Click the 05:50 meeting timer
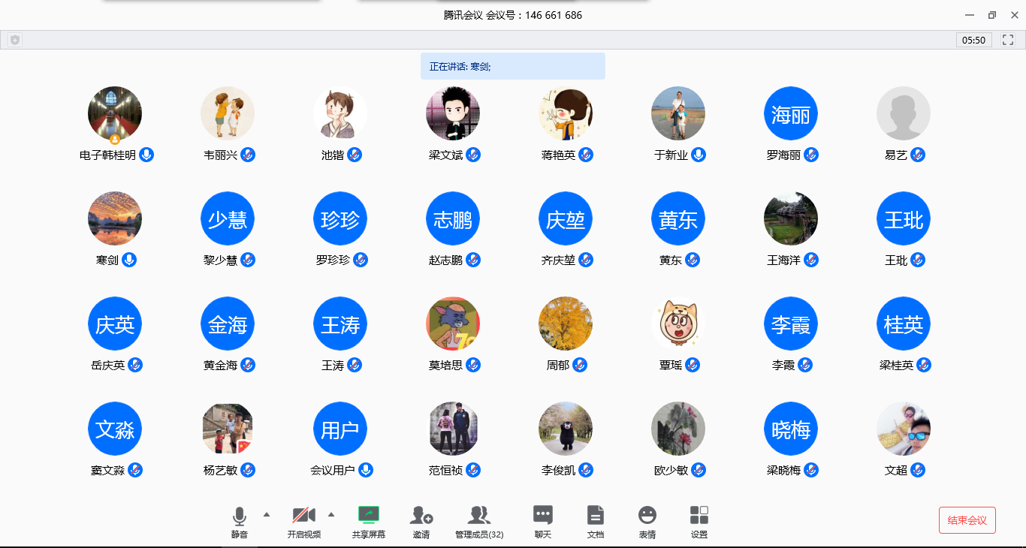1026x548 pixels. pyautogui.click(x=973, y=40)
